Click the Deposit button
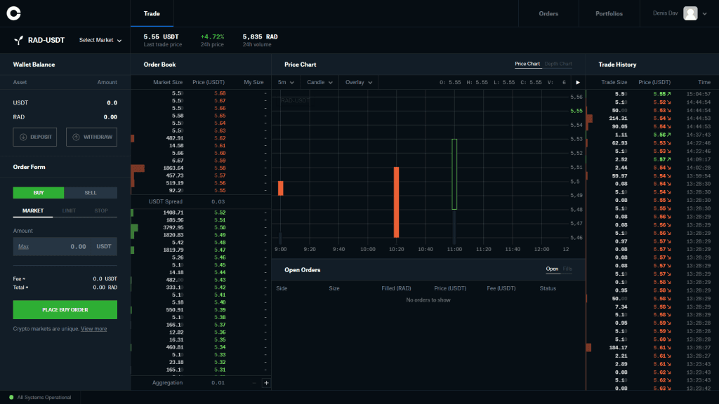The image size is (719, 404). coord(35,137)
